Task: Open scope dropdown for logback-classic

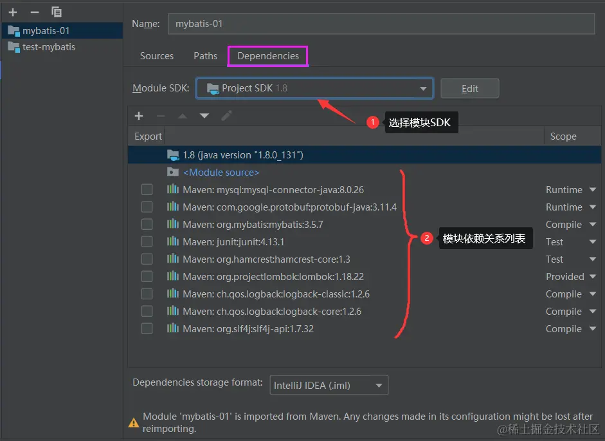Action: tap(593, 294)
